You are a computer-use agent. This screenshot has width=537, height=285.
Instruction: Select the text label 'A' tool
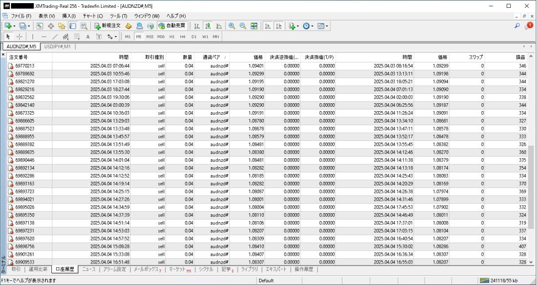pos(88,37)
